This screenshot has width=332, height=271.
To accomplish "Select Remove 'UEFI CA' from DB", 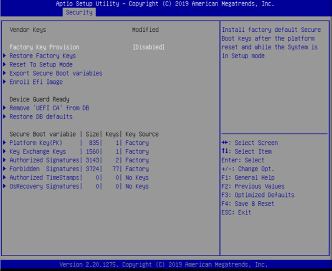I will (x=49, y=108).
